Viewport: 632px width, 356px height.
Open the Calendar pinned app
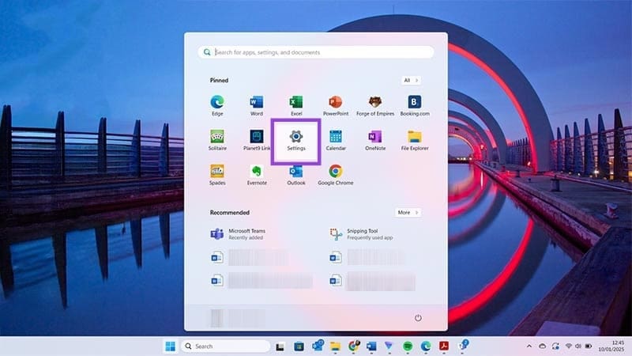(335, 141)
